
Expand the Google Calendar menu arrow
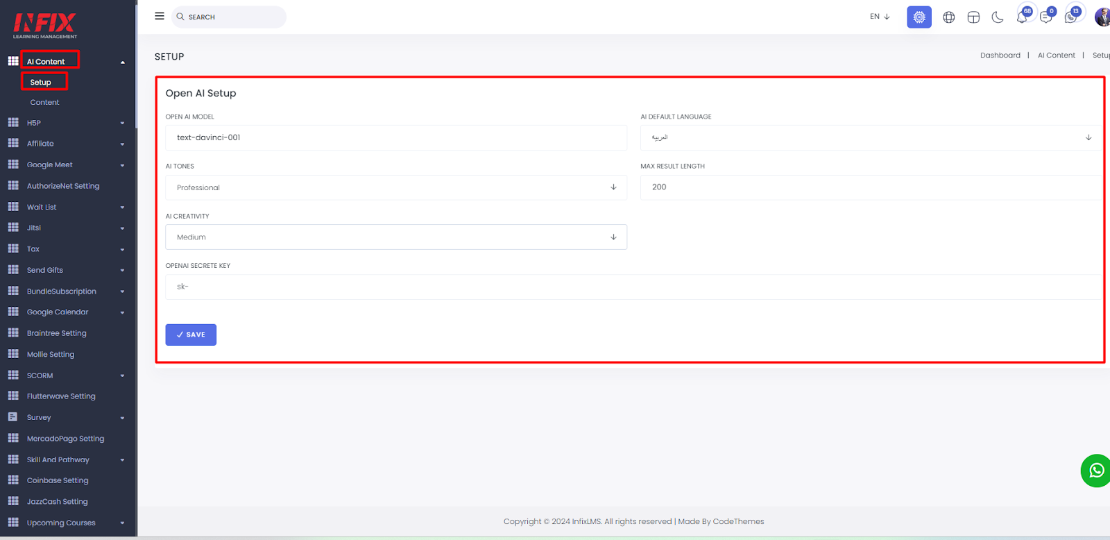point(123,313)
